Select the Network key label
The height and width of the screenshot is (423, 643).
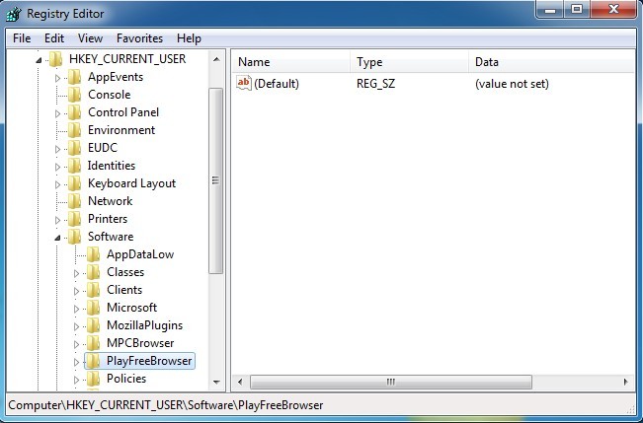(111, 201)
